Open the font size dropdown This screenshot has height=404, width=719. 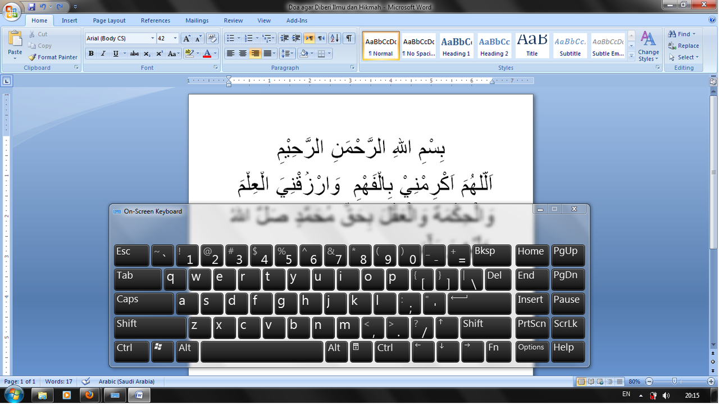[x=175, y=39]
